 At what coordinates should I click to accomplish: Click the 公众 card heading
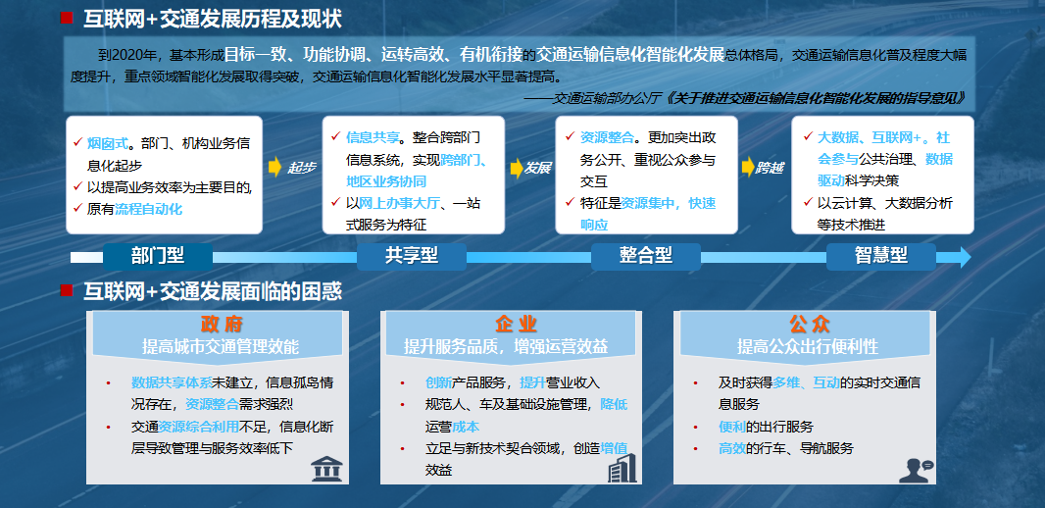click(x=810, y=325)
